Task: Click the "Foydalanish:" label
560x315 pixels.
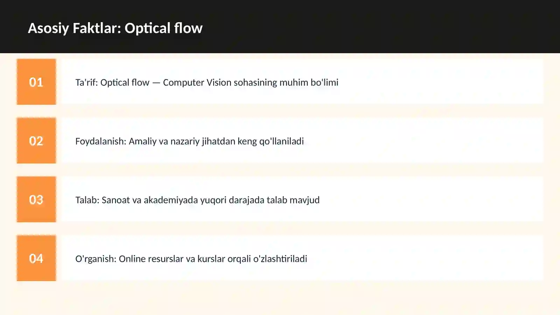Action: point(101,141)
